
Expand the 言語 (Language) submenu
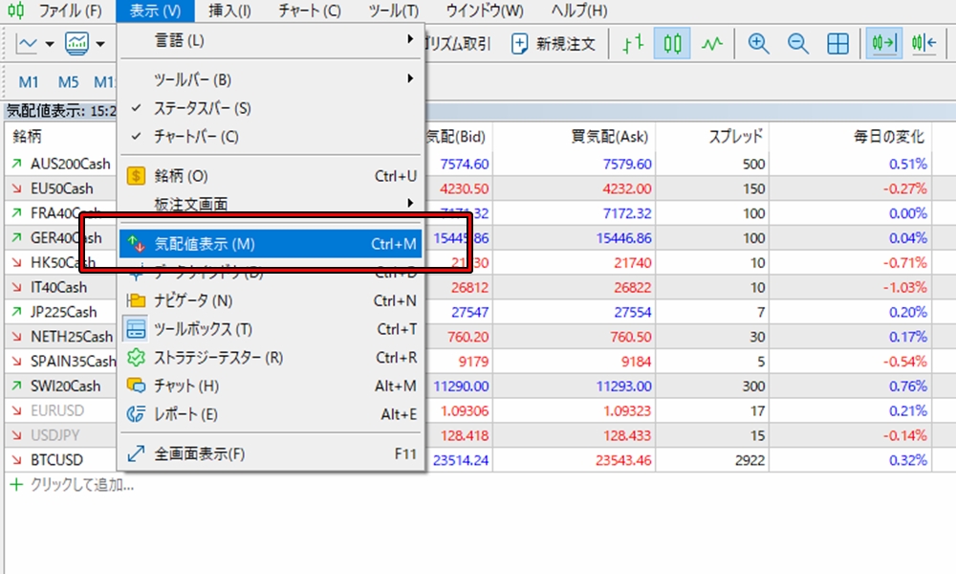click(180, 41)
